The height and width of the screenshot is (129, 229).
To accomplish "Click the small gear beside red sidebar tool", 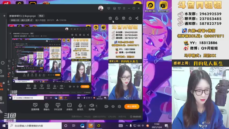I will 4,83.
